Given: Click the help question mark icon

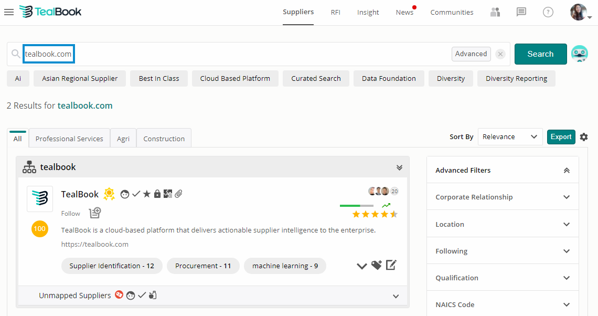Looking at the screenshot, I should coord(548,12).
